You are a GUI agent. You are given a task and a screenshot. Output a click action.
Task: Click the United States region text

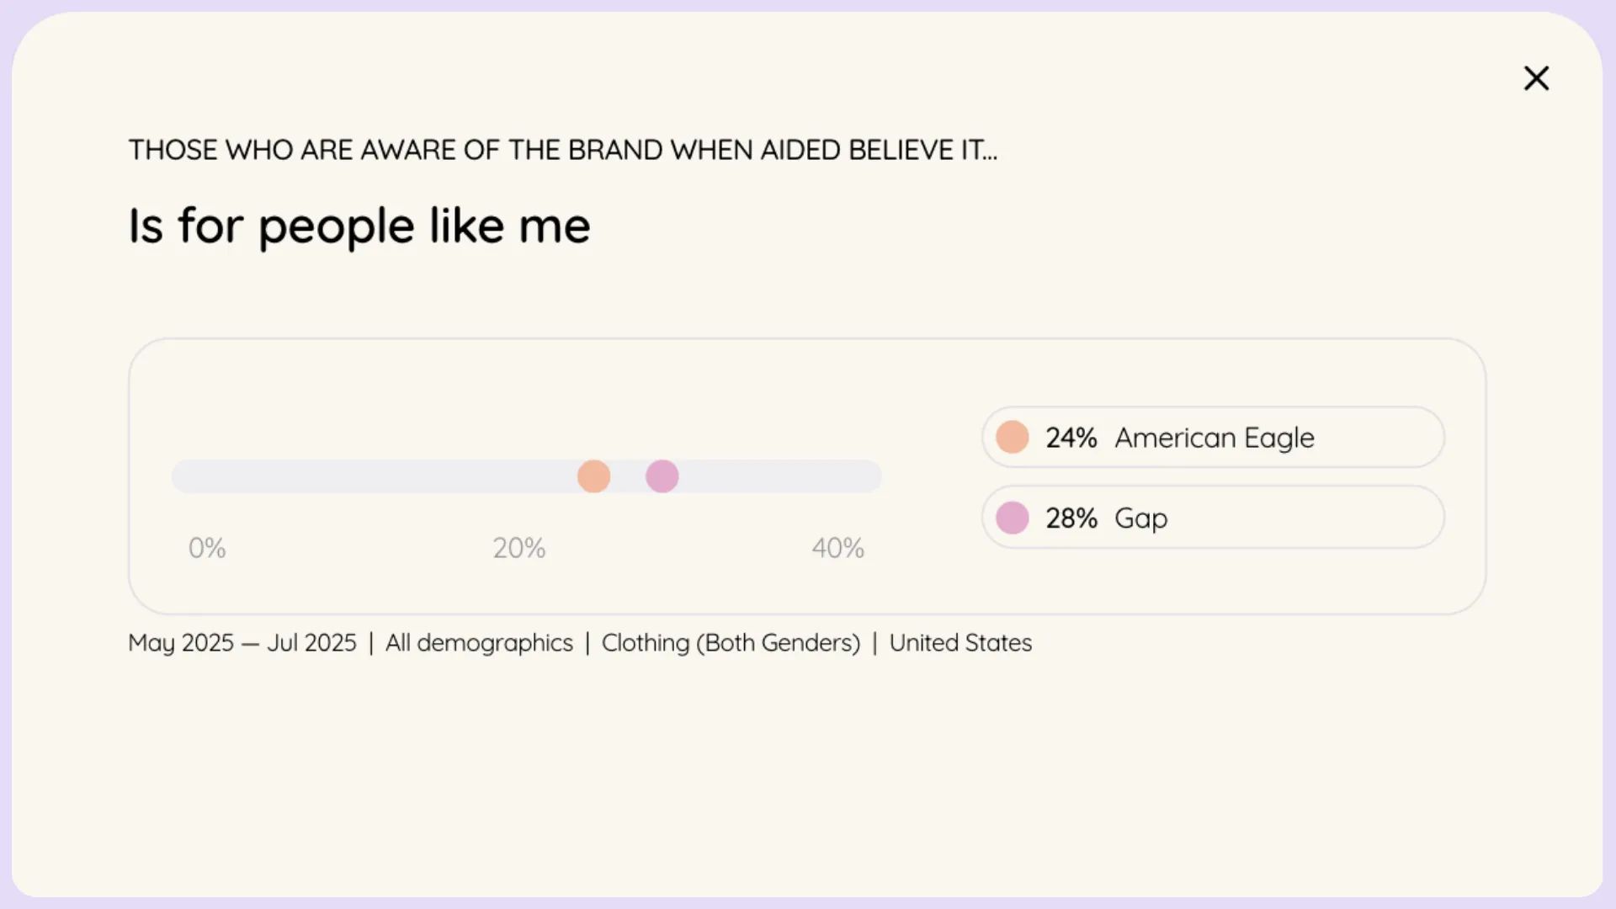960,643
